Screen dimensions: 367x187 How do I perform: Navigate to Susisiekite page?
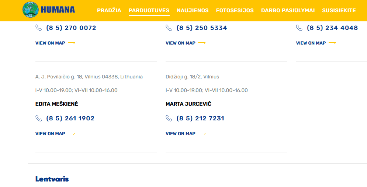coord(339,10)
